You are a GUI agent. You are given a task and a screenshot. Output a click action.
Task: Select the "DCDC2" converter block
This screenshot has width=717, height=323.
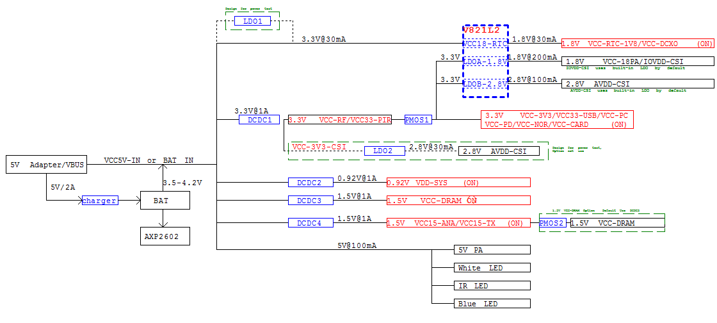click(x=311, y=183)
